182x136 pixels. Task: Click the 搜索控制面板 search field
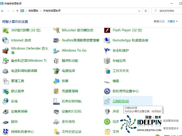pos(167,11)
